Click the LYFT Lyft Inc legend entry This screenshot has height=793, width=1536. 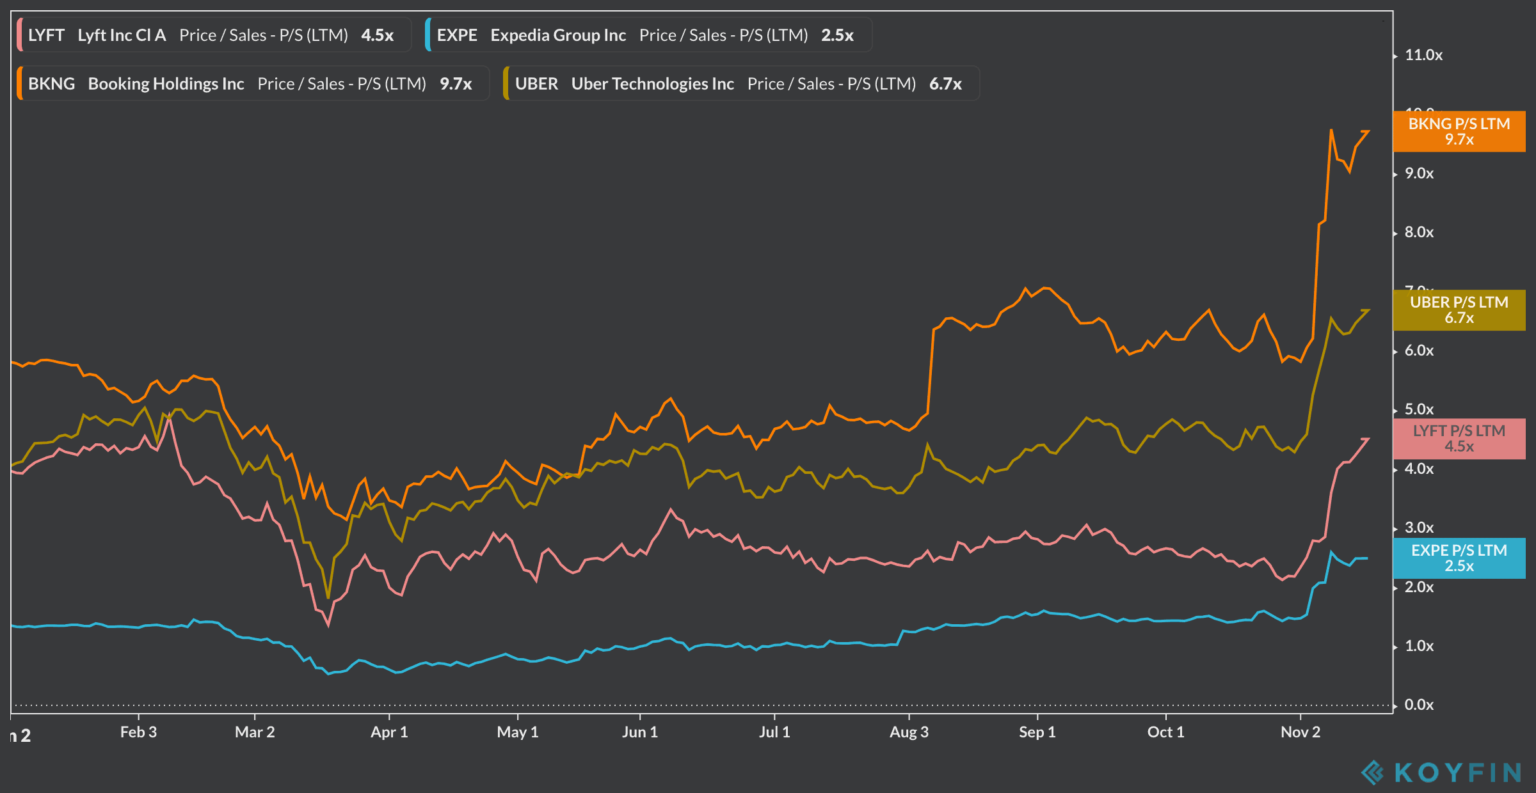pyautogui.click(x=214, y=35)
